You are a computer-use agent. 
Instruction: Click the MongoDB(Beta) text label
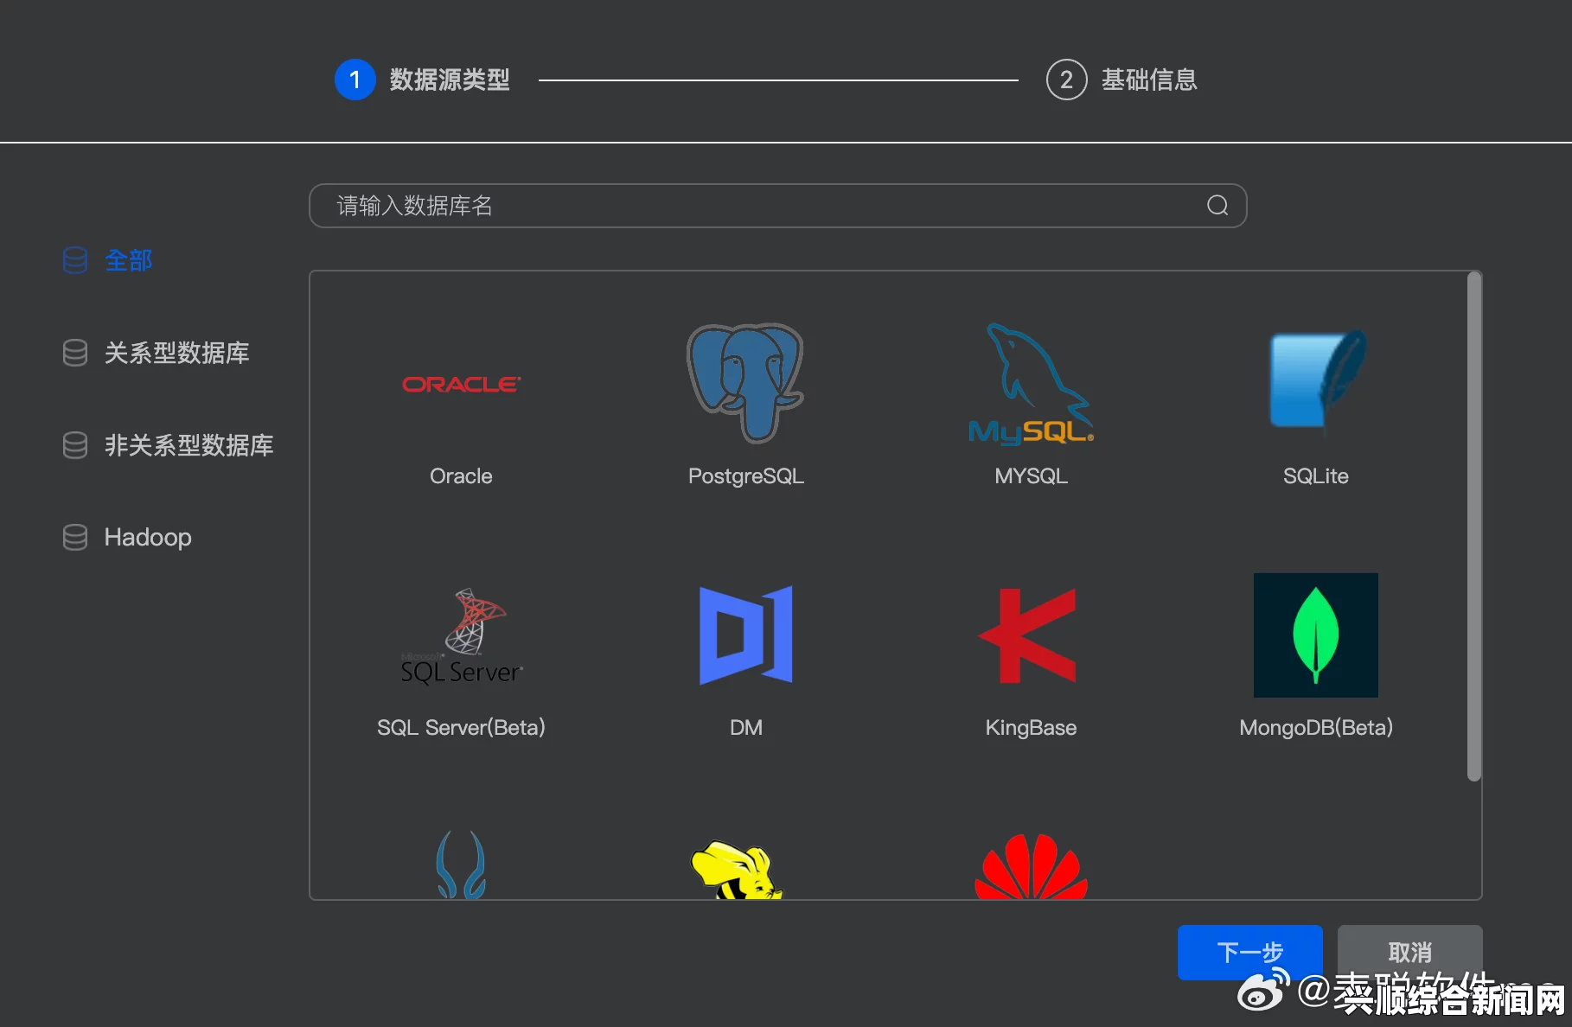point(1316,727)
